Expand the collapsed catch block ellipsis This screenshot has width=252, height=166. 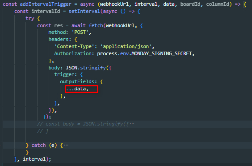[66, 145]
